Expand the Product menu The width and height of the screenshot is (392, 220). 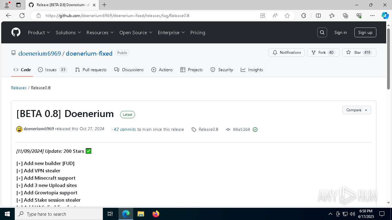tap(39, 32)
